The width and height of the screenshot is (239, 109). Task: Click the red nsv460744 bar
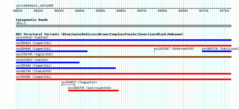124,74
